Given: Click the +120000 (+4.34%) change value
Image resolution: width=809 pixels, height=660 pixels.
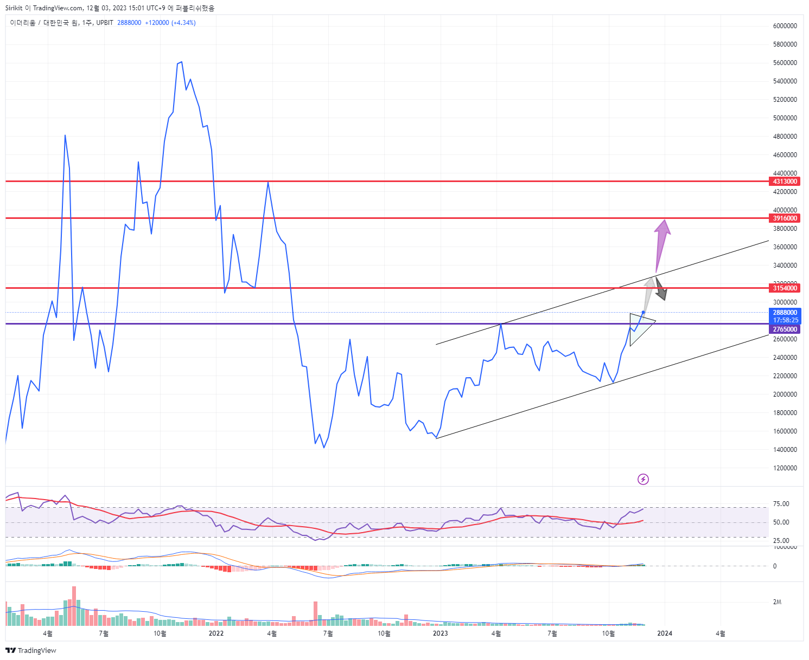Looking at the screenshot, I should pyautogui.click(x=170, y=23).
